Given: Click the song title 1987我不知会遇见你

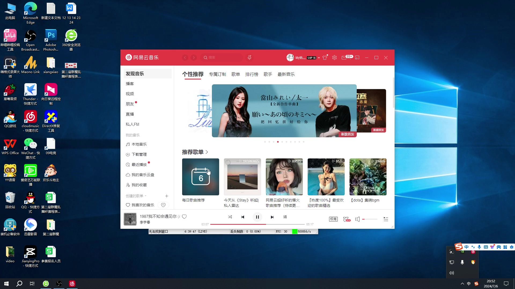Looking at the screenshot, I should pyautogui.click(x=158, y=216).
